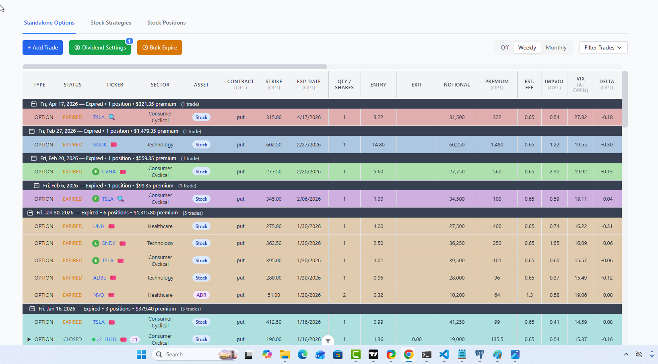The width and height of the screenshot is (658, 364).
Task: Open the magnifier icon beside TSLA 345.00 put
Action: (x=120, y=199)
